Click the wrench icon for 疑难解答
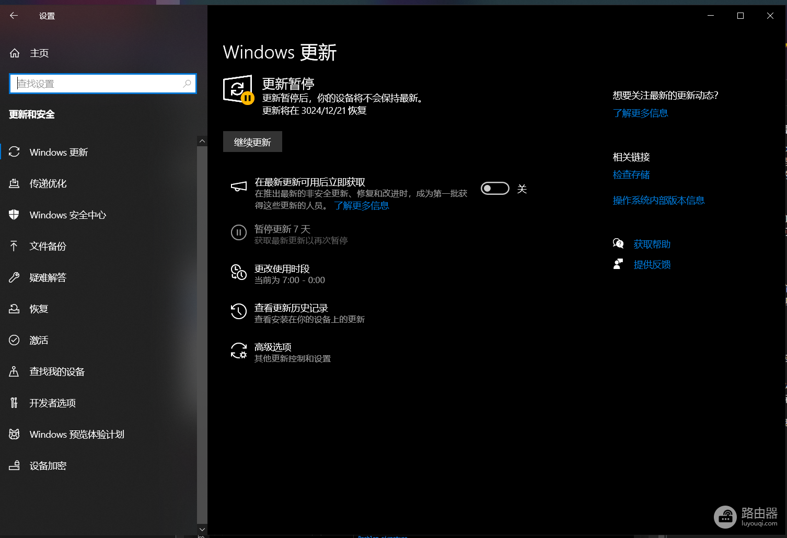Viewport: 787px width, 538px height. [x=14, y=277]
